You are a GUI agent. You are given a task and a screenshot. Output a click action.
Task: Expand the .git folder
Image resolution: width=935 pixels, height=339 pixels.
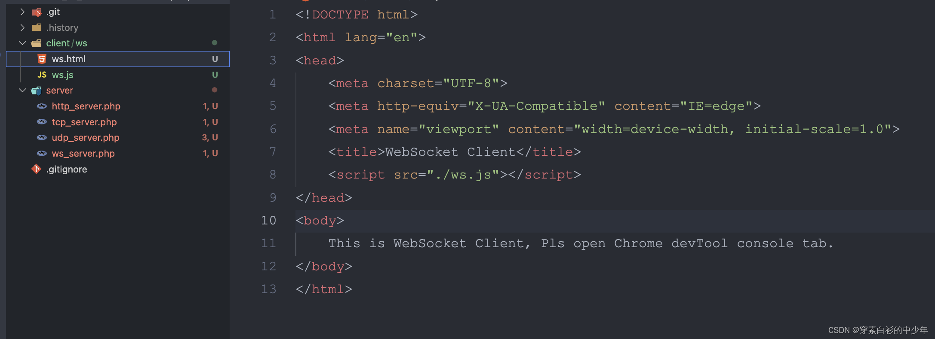tap(22, 12)
